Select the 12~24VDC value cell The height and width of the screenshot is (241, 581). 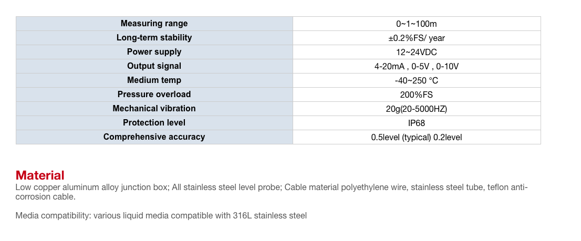tap(417, 52)
